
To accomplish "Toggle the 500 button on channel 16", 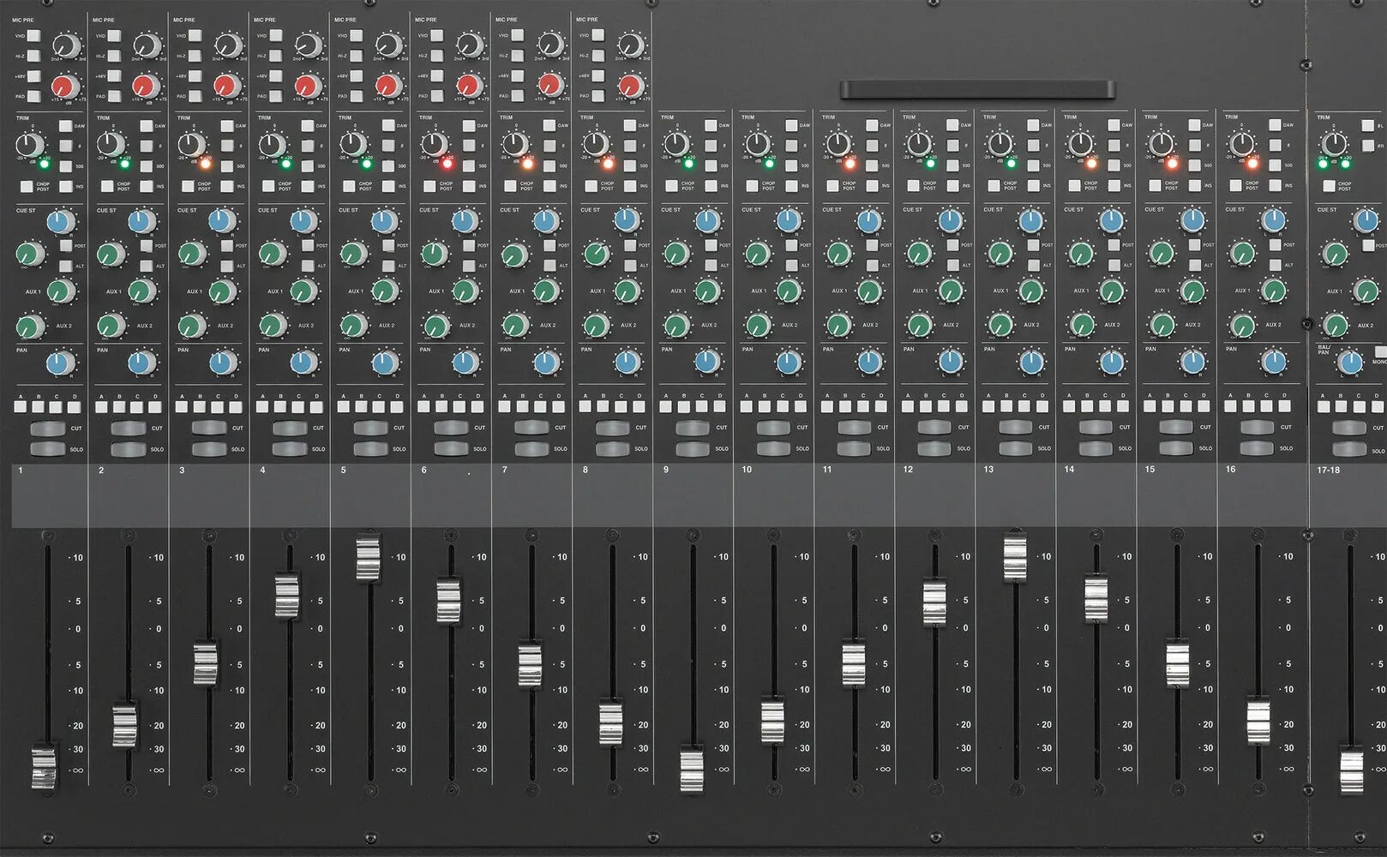I will click(1276, 165).
